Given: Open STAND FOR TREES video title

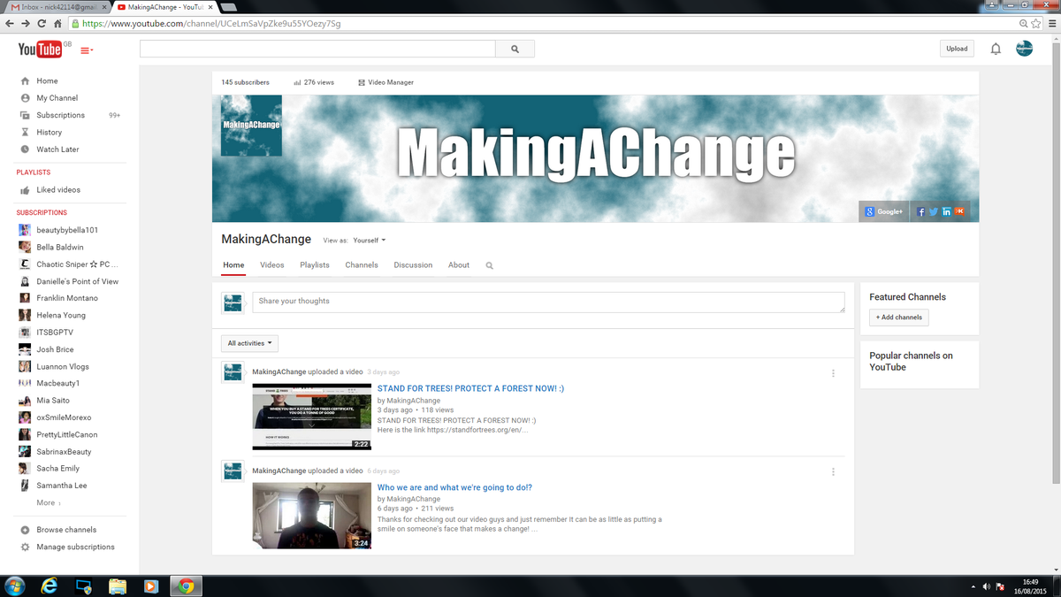Looking at the screenshot, I should pos(470,388).
